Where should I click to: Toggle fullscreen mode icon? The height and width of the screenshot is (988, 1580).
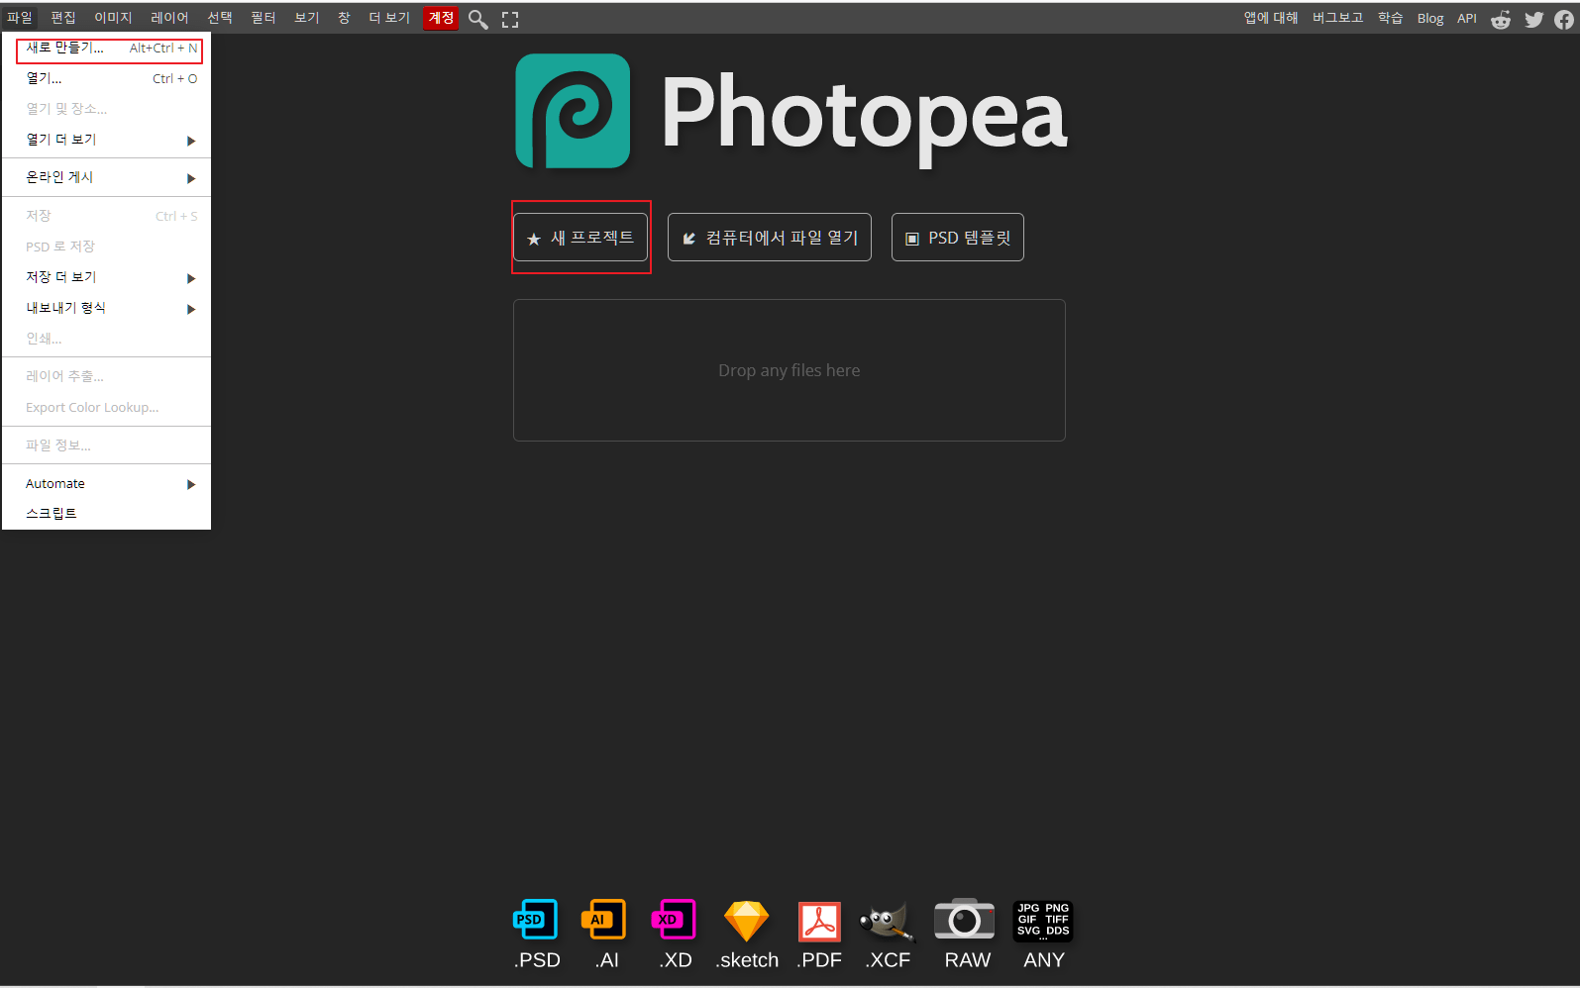tap(510, 19)
